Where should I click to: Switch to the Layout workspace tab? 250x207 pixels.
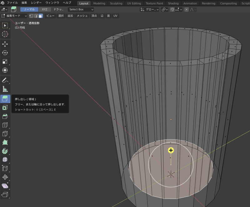[x=84, y=3]
